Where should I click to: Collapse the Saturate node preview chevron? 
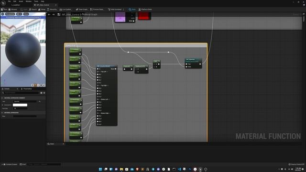pyautogui.click(x=132, y=66)
